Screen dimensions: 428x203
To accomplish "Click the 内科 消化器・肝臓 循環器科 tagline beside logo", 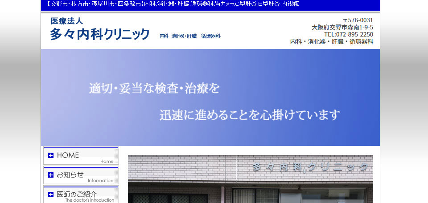I will [190, 36].
